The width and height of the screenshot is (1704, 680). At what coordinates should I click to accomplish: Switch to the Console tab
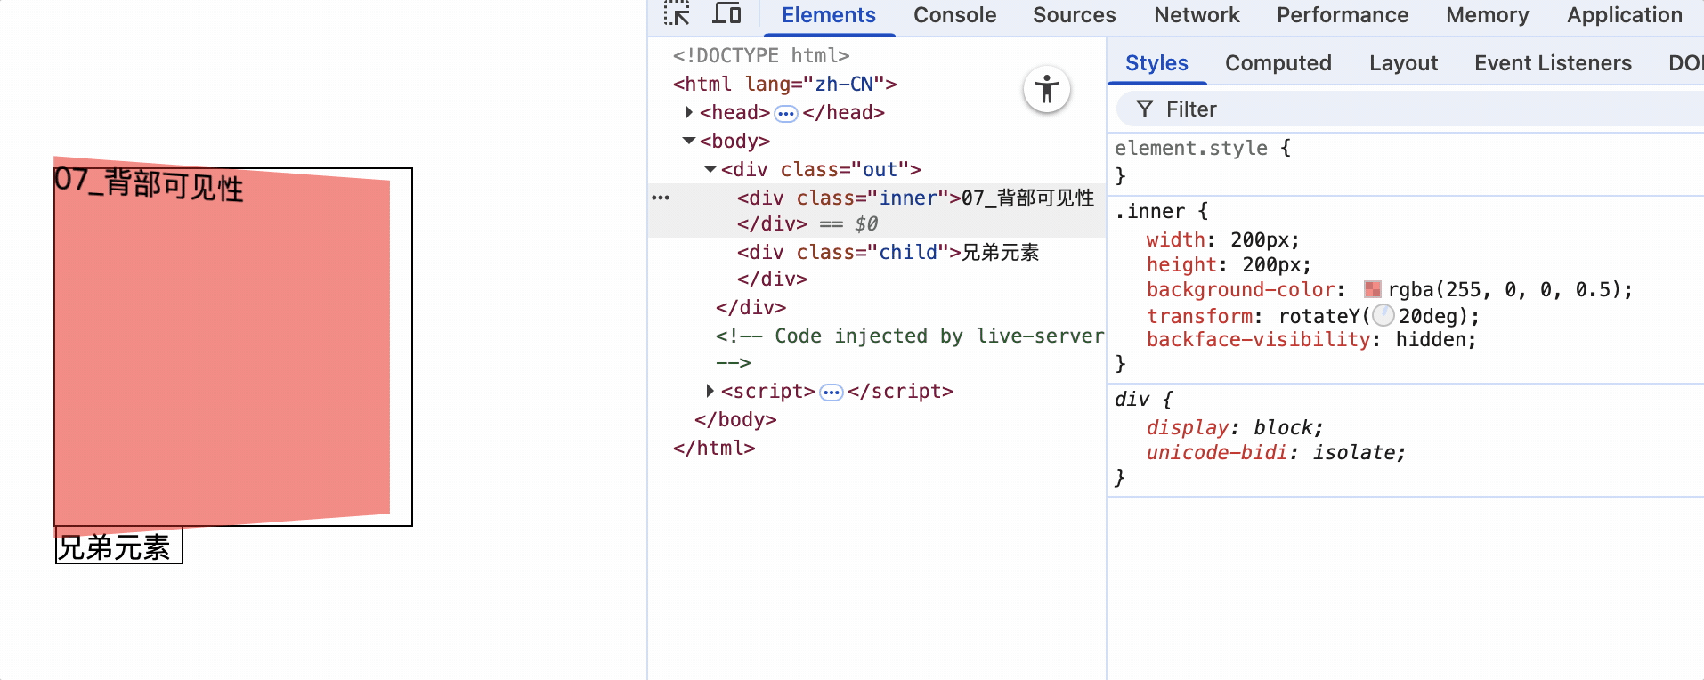[954, 15]
